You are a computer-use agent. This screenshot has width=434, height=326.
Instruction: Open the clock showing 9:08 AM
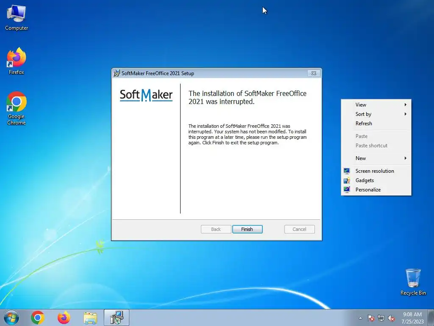[x=412, y=318]
